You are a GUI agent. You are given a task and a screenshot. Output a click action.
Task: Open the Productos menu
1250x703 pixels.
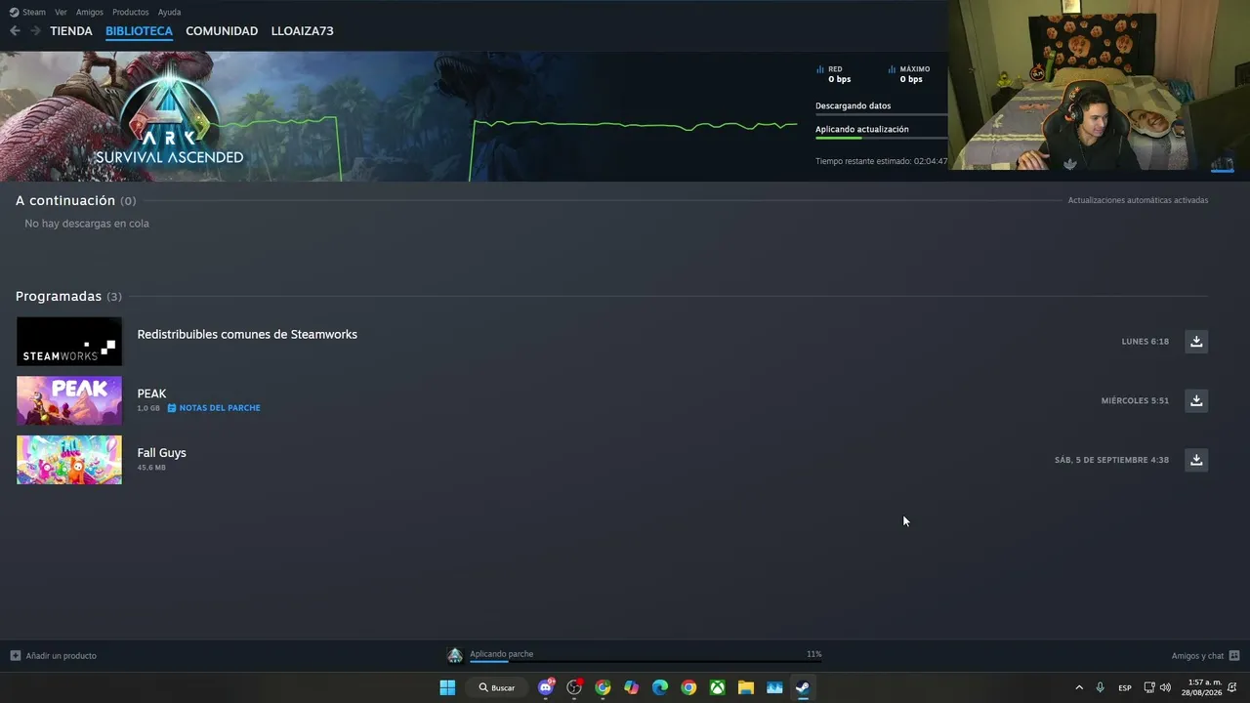tap(131, 12)
